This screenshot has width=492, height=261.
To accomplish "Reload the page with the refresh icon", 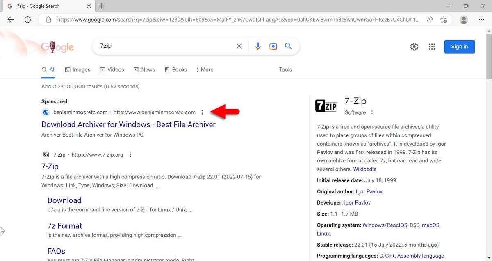I will [28, 19].
